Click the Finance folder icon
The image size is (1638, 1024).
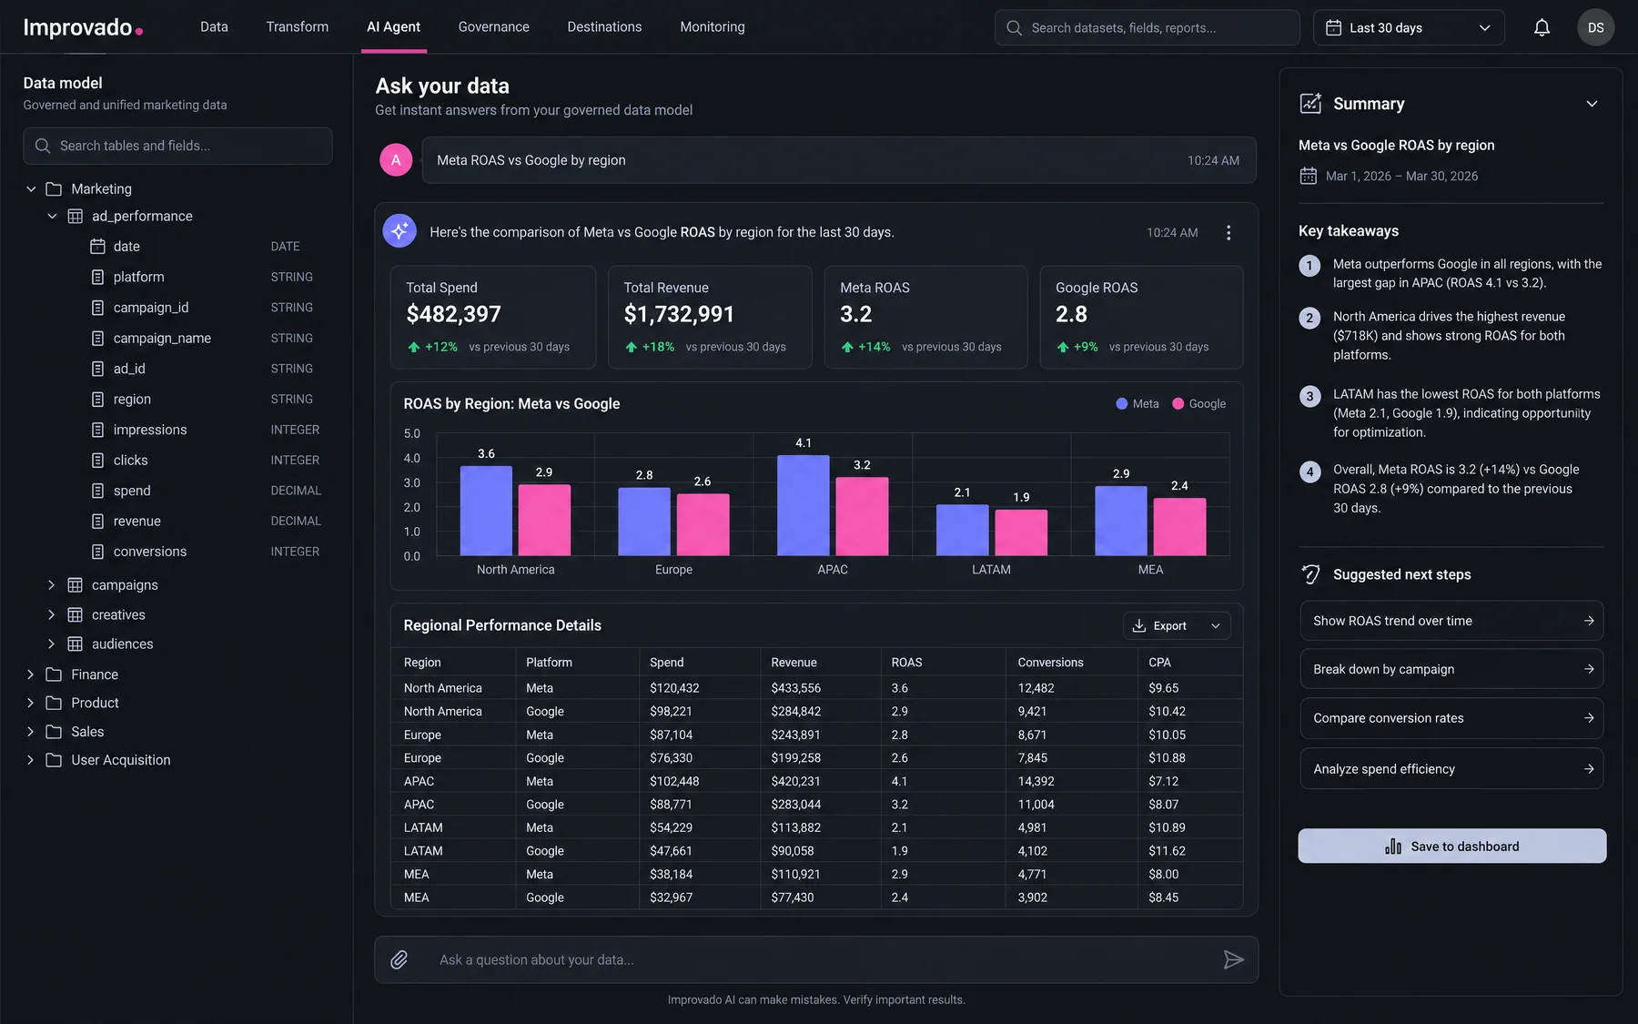tap(54, 674)
